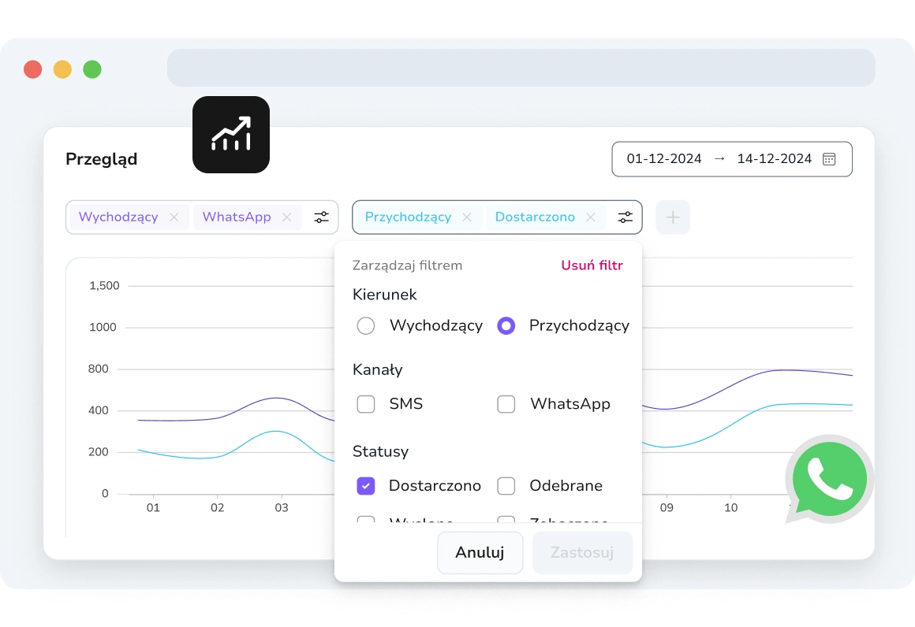Open settings sliders of the second filter
Screen dimensions: 915x627
pyautogui.click(x=625, y=217)
